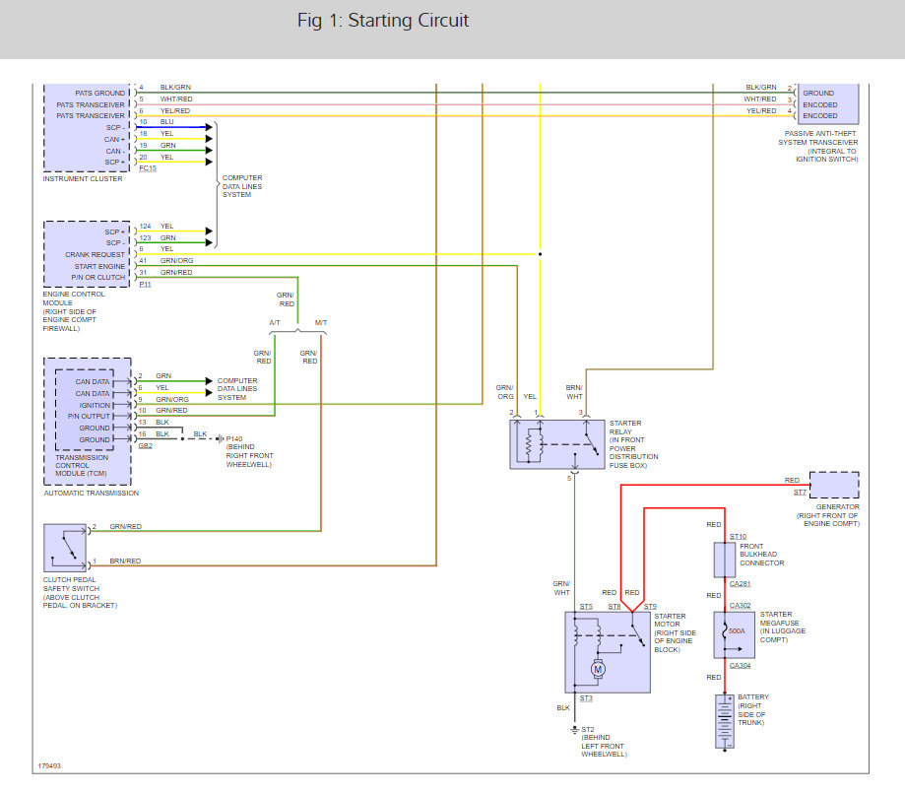The image size is (905, 793).
Task: Click the 500A starter megafuse symbol
Action: click(x=735, y=634)
